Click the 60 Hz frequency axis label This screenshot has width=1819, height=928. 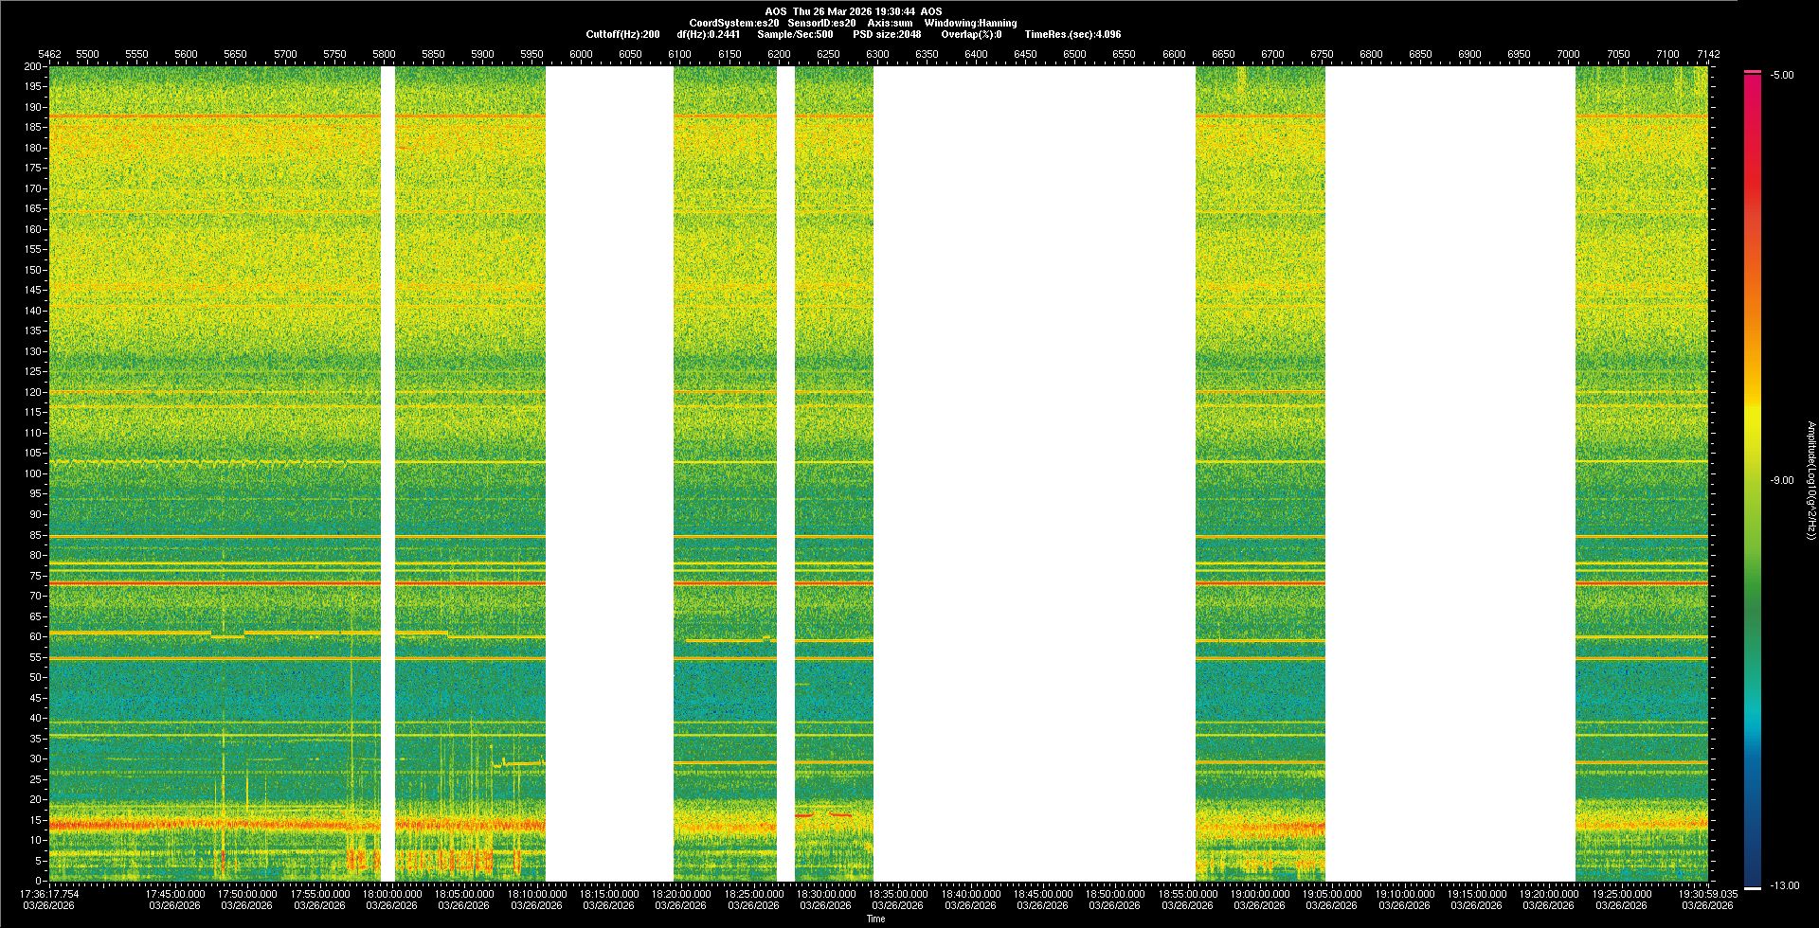tap(36, 636)
